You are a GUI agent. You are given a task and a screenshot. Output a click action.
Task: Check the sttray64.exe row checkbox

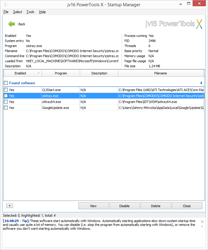pyautogui.click(x=6, y=102)
